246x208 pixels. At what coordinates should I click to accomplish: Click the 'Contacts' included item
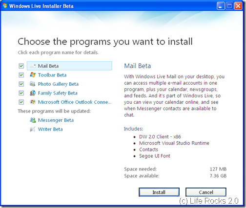click(x=148, y=150)
